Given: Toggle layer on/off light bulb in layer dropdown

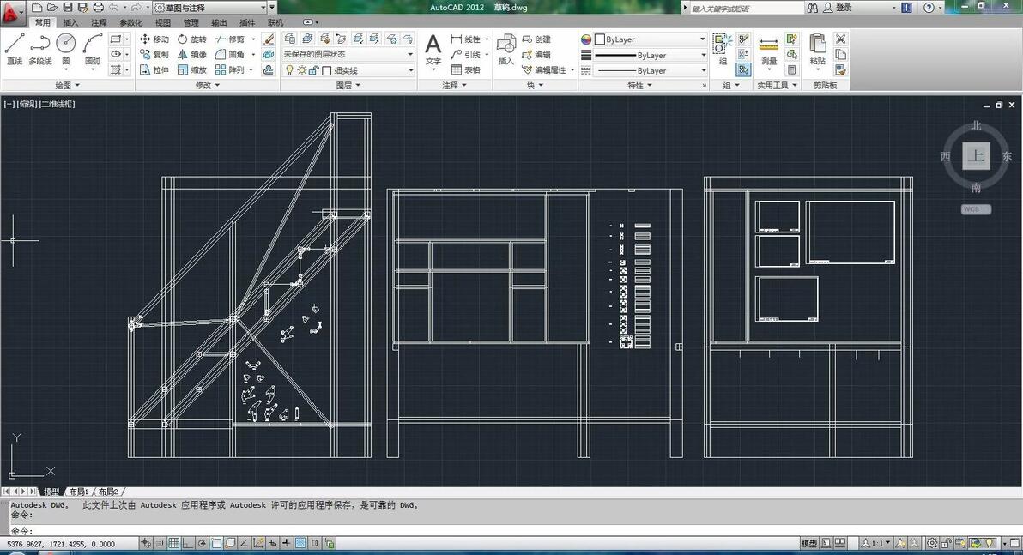Looking at the screenshot, I should click(x=290, y=70).
